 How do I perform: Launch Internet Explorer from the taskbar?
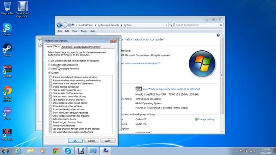(18, 151)
